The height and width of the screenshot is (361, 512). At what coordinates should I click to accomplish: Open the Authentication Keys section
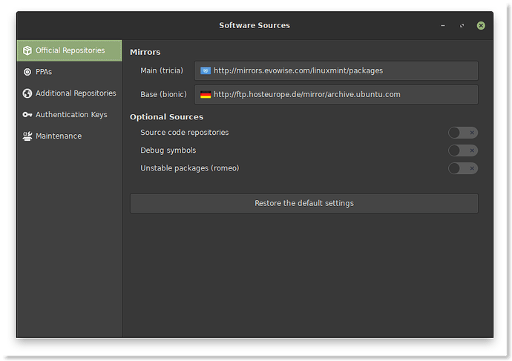(x=71, y=115)
